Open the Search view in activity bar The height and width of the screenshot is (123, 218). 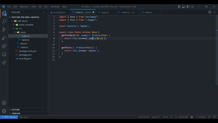[x=4, y=22]
